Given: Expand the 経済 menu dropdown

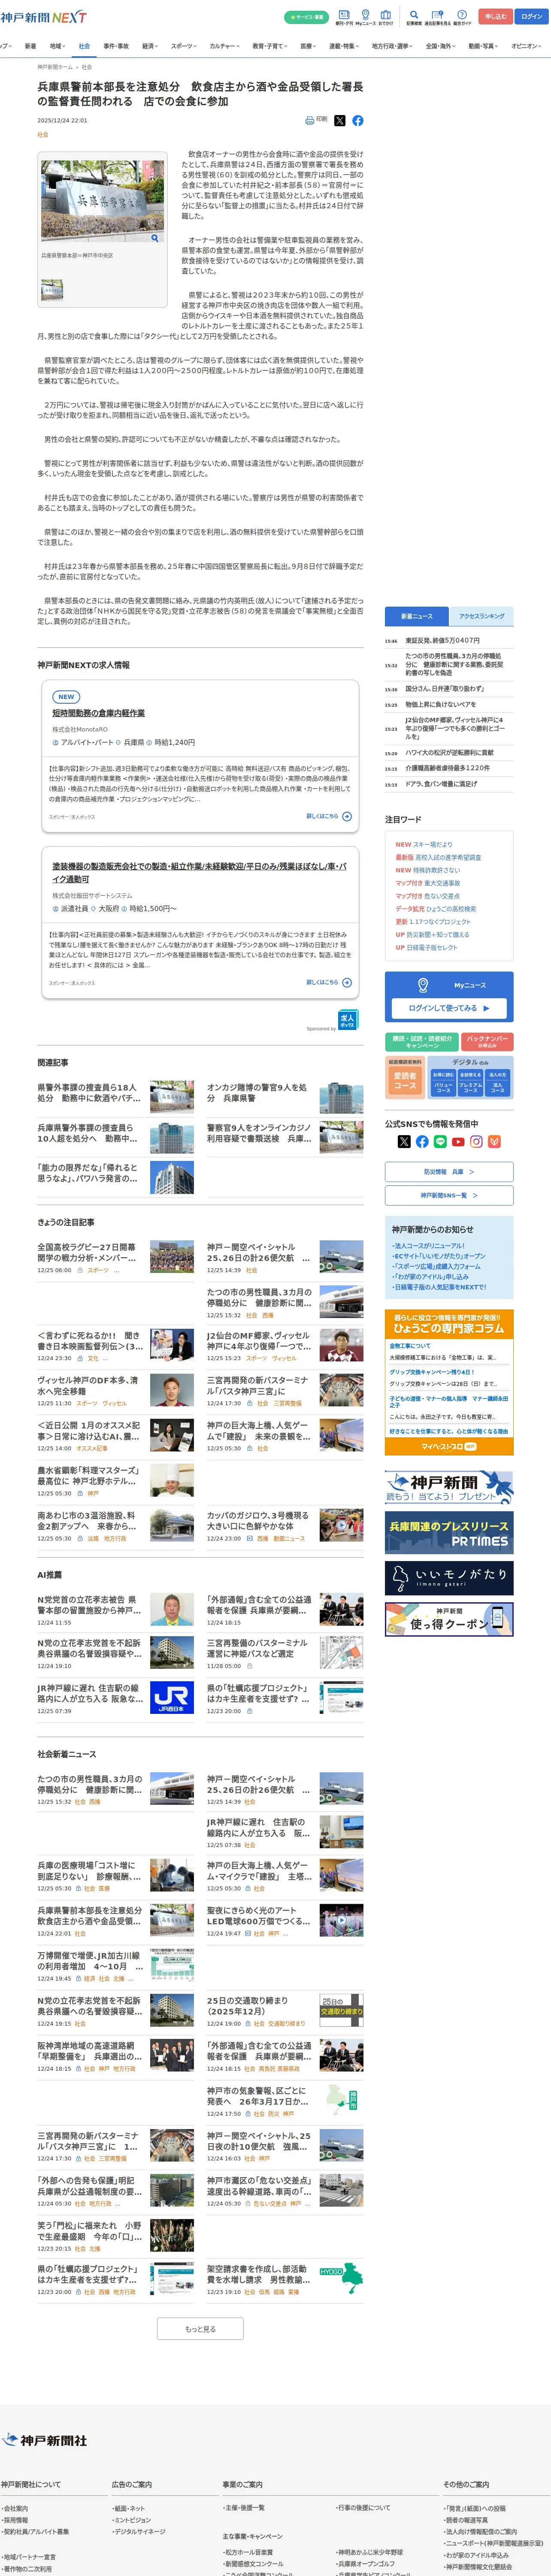Looking at the screenshot, I should [x=150, y=46].
